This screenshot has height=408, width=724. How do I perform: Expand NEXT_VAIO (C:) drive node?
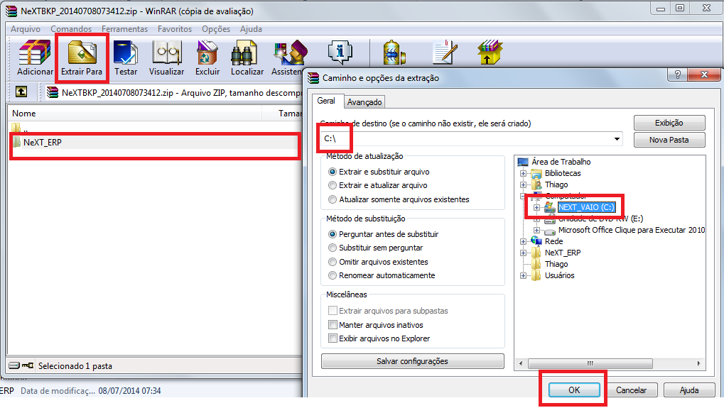pyautogui.click(x=536, y=207)
